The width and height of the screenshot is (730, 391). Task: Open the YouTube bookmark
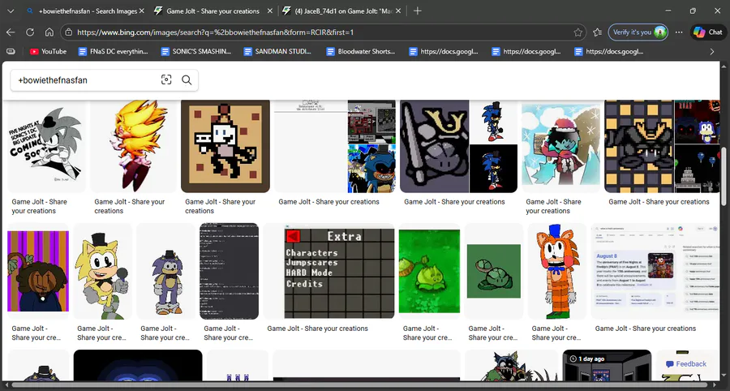[48, 51]
